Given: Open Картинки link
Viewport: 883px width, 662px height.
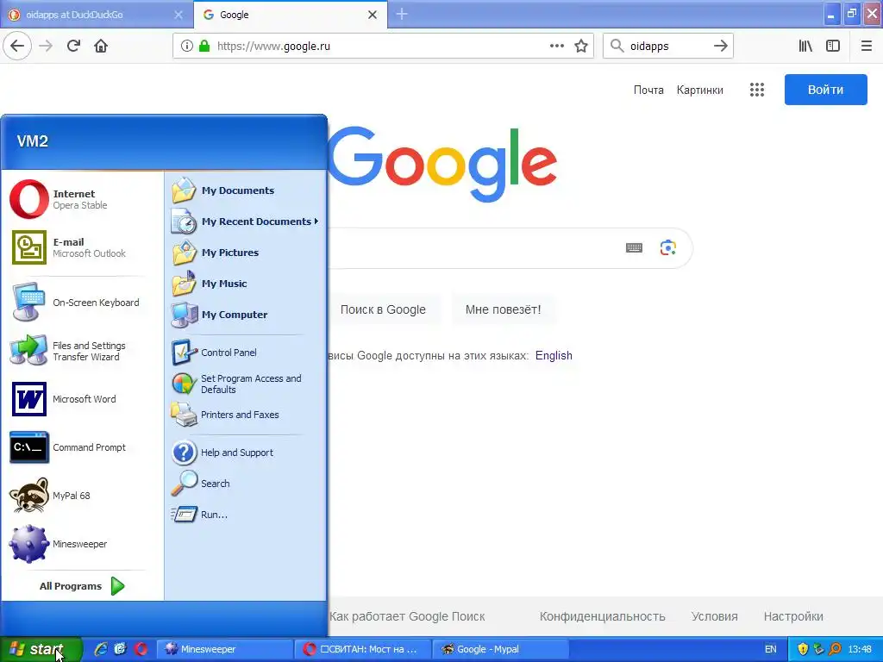Looking at the screenshot, I should click(700, 90).
